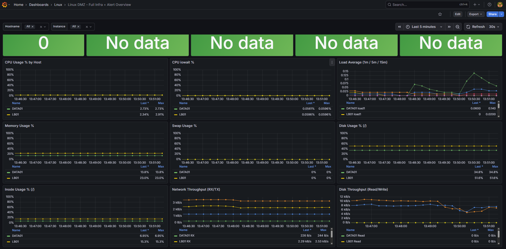Click the Grafana logo icon

[5, 5]
